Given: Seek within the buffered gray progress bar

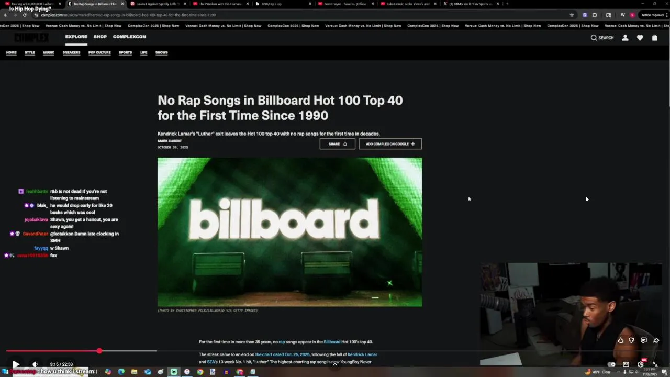Looking at the screenshot, I should click(129, 351).
